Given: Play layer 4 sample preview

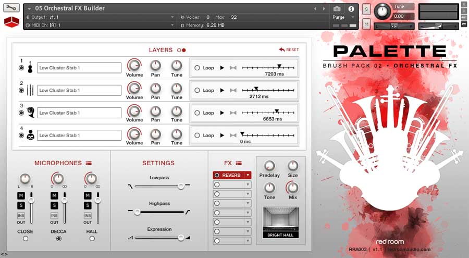Looking at the screenshot, I should (222, 136).
